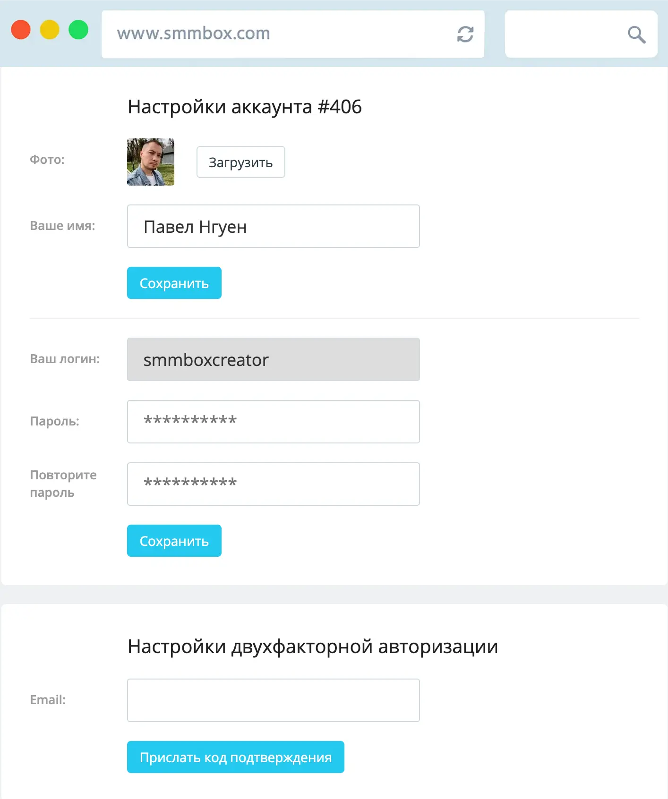
Task: Open the profile photo thumbnail
Action: [x=151, y=162]
